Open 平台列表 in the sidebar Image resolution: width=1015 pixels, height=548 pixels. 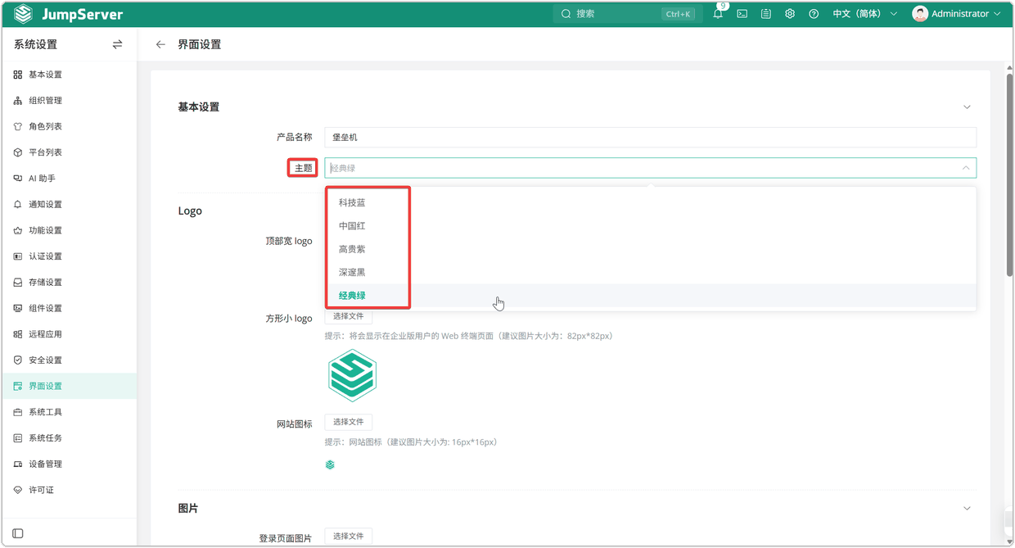coord(69,152)
